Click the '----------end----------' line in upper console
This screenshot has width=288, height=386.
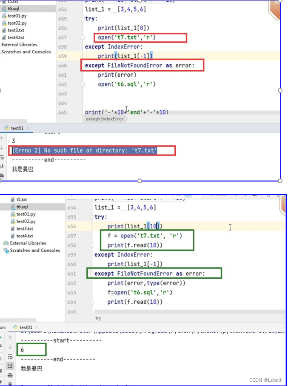click(48, 160)
